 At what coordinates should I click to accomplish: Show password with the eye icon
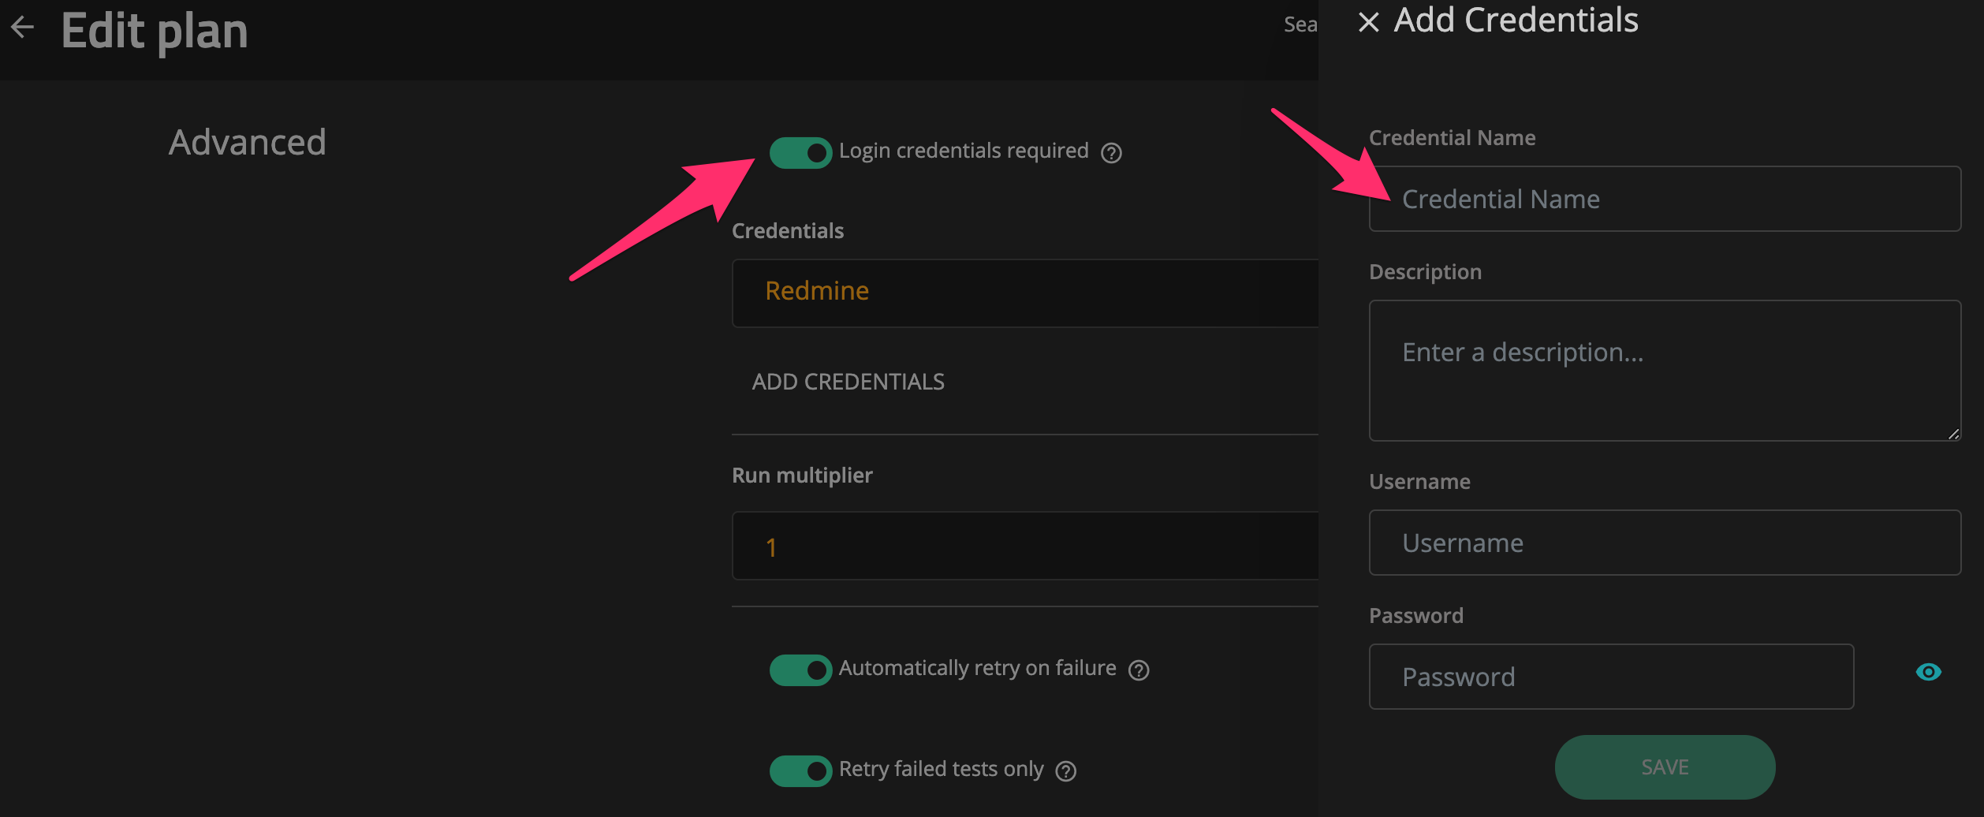pyautogui.click(x=1928, y=672)
